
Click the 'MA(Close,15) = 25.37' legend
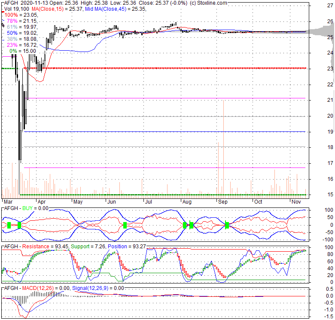point(57,9)
